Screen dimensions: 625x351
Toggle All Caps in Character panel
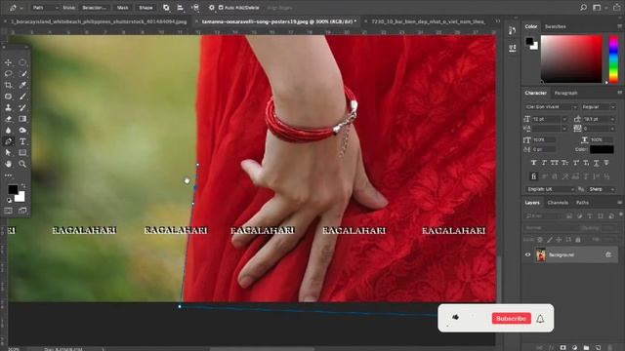[555, 163]
